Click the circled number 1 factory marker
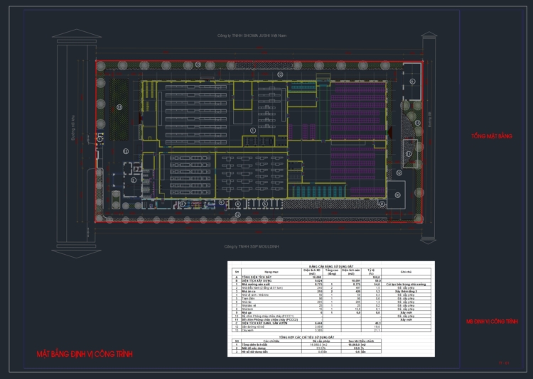Screen dimensions: 533x379 pos(252,131)
